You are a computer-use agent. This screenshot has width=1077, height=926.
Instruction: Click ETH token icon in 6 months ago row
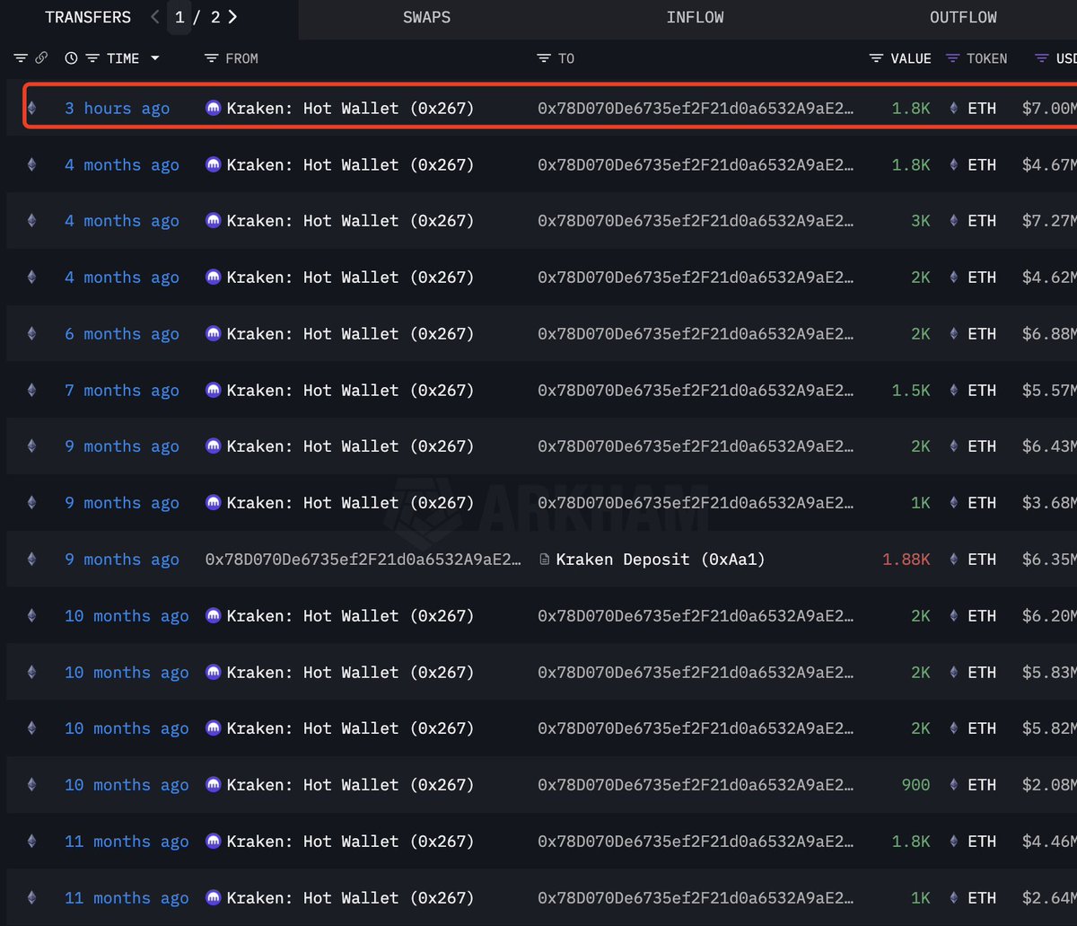(x=954, y=334)
